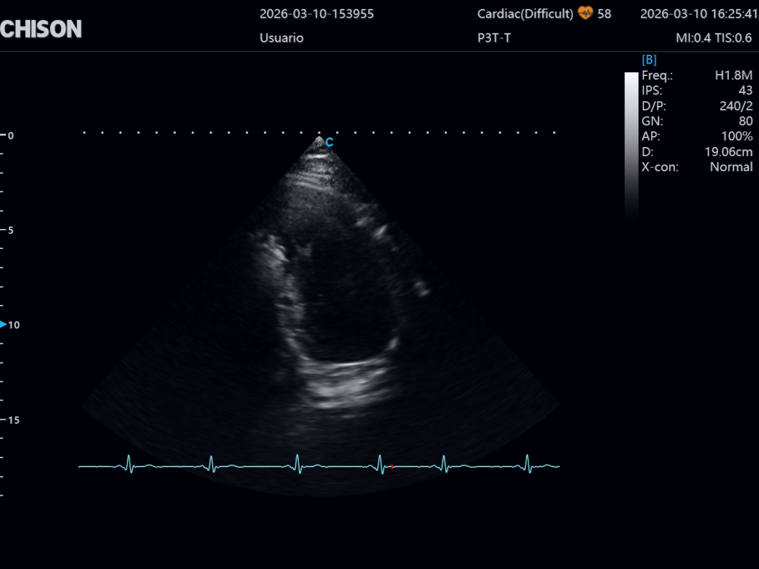Screen dimensions: 759x569
Task: Select the exam ID 2026-03-10-153955
Action: click(x=317, y=14)
